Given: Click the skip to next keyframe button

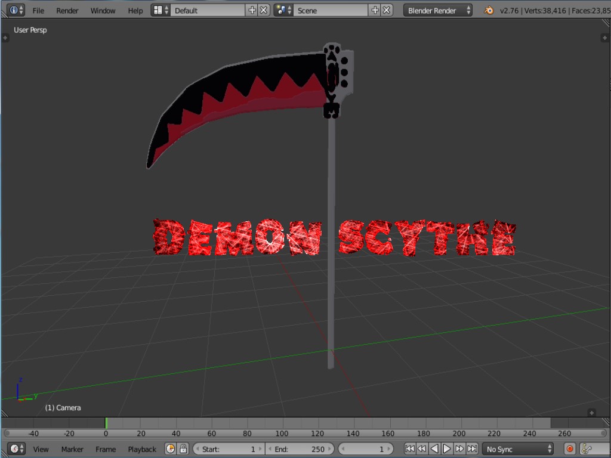Looking at the screenshot, I should [459, 448].
